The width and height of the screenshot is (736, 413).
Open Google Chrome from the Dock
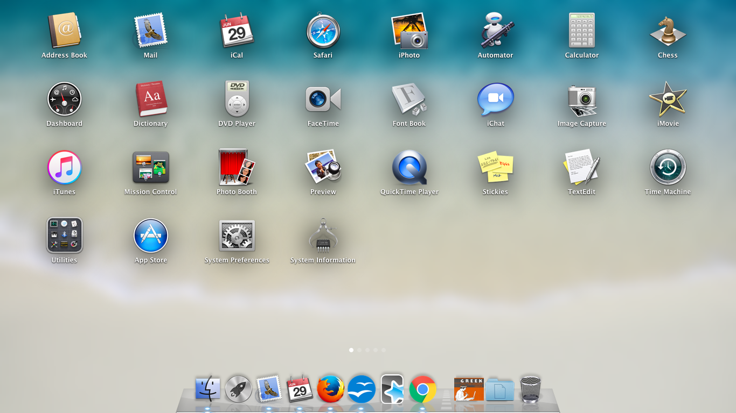point(422,389)
